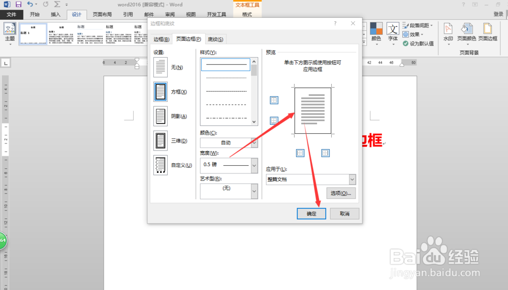Image resolution: width=508 pixels, height=290 pixels.
Task: Open Page Color (页面颜色) menu
Action: click(466, 33)
